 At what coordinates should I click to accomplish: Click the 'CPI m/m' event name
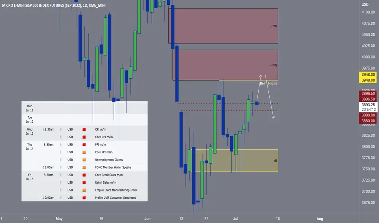[100, 129]
